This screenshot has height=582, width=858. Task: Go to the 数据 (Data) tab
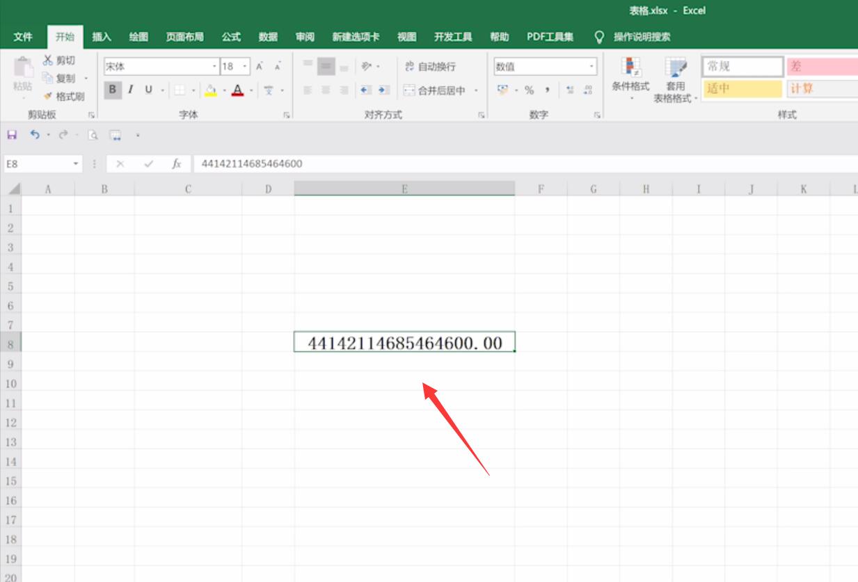click(268, 37)
